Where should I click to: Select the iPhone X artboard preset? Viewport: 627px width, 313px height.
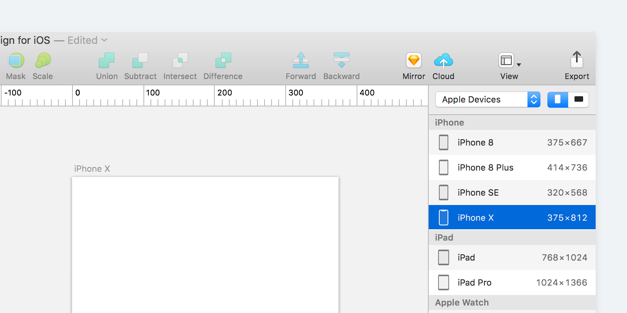pyautogui.click(x=512, y=217)
